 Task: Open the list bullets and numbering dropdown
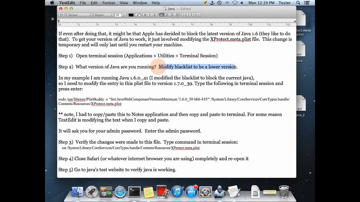pos(196,15)
